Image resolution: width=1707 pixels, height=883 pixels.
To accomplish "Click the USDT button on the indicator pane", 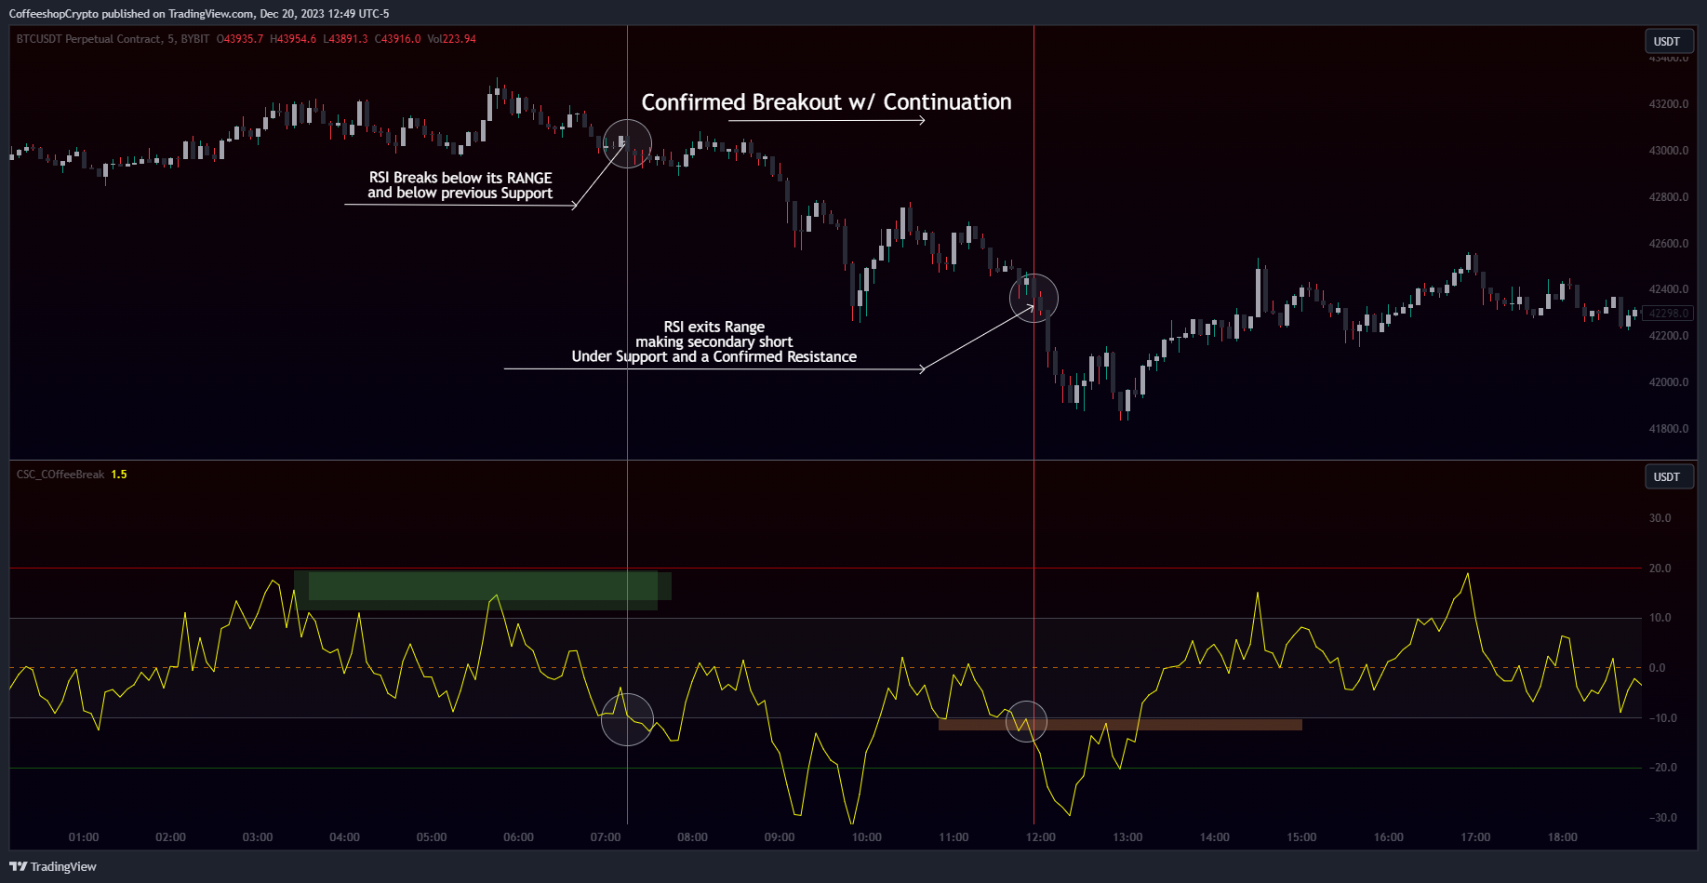I will [1667, 476].
